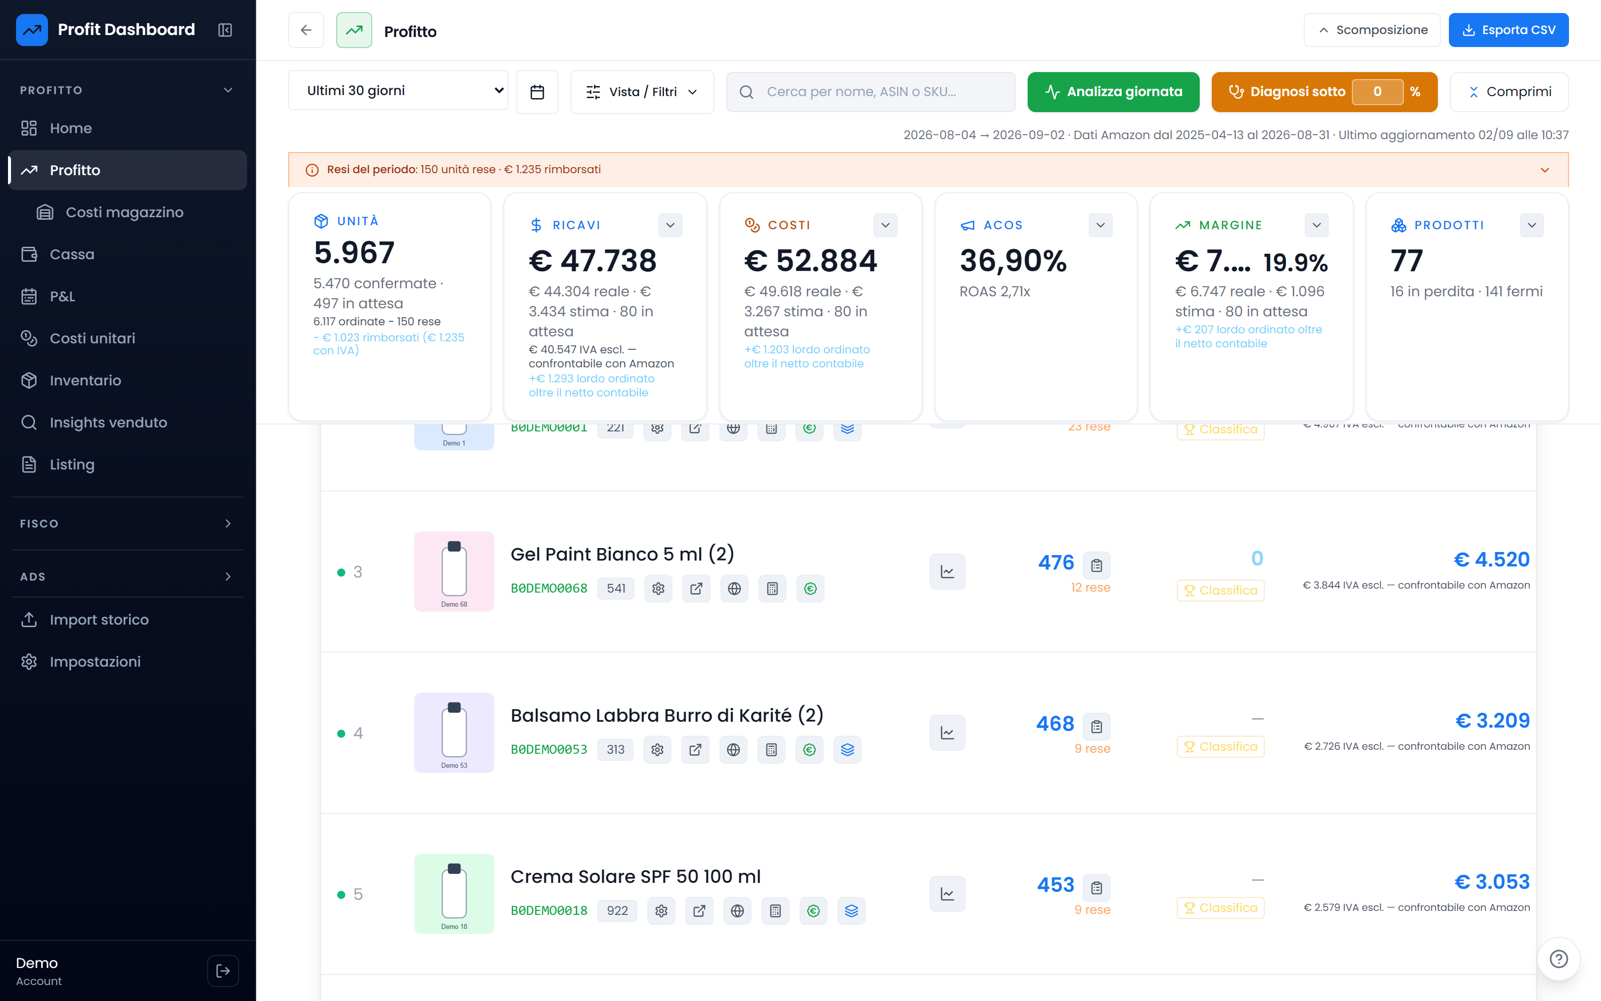Open clipboard icon next to 476 units
The image size is (1601, 1001).
click(1097, 566)
